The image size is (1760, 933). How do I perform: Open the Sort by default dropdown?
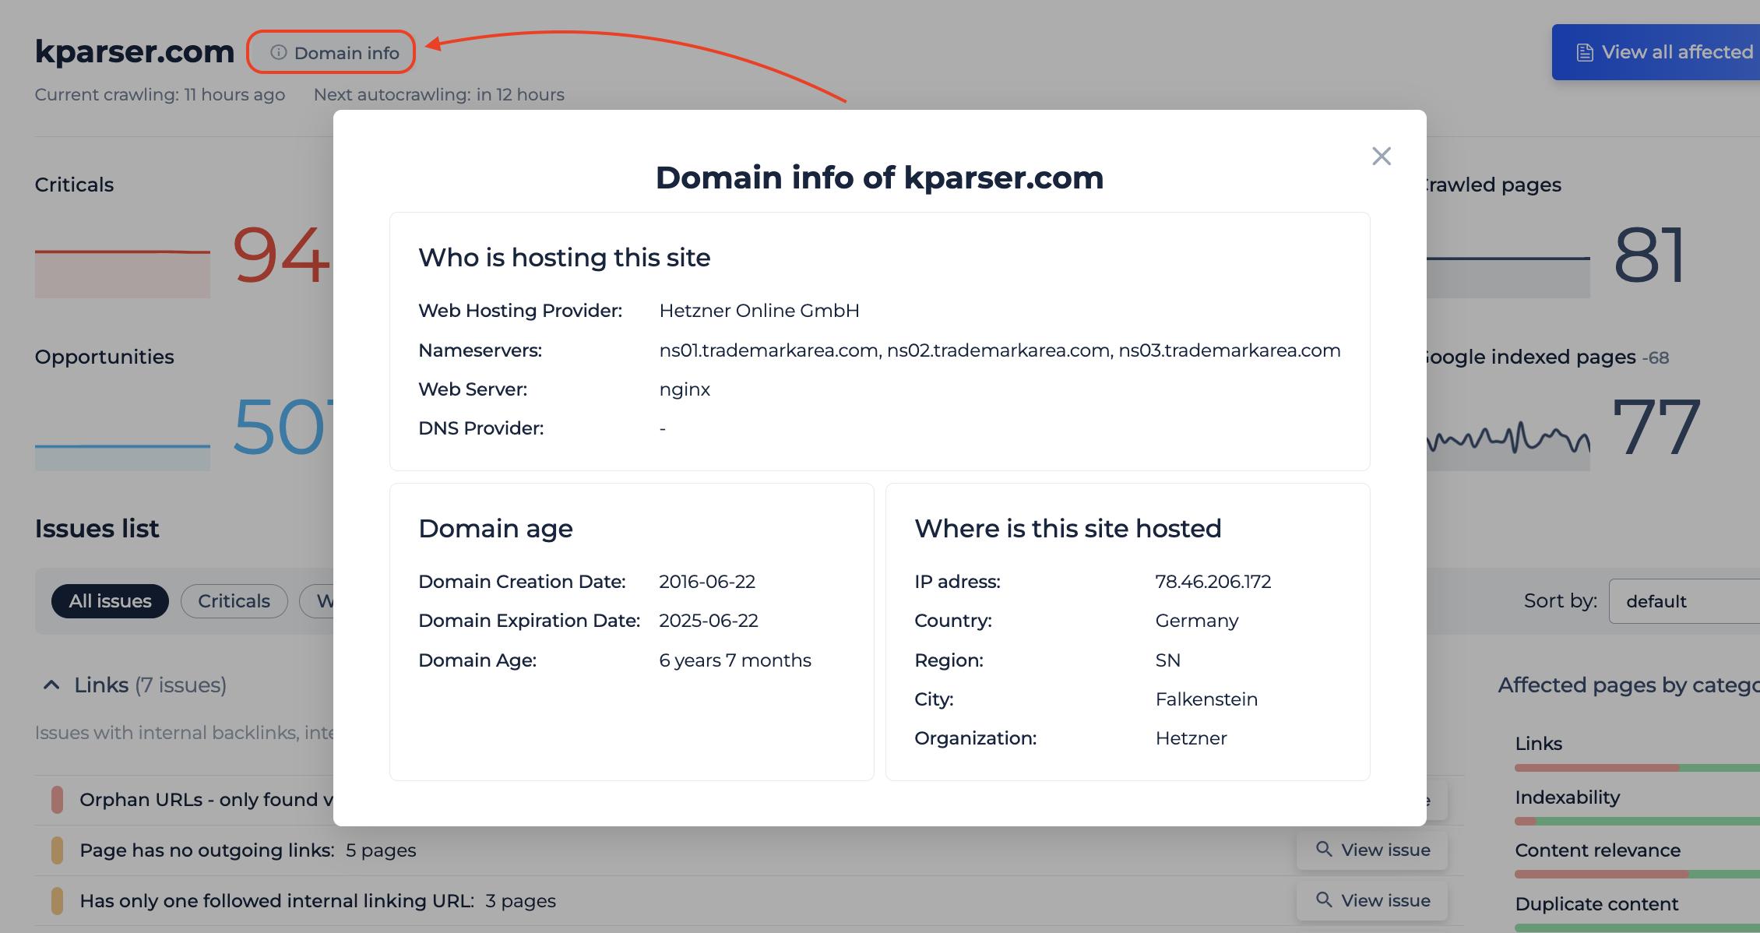click(1684, 601)
